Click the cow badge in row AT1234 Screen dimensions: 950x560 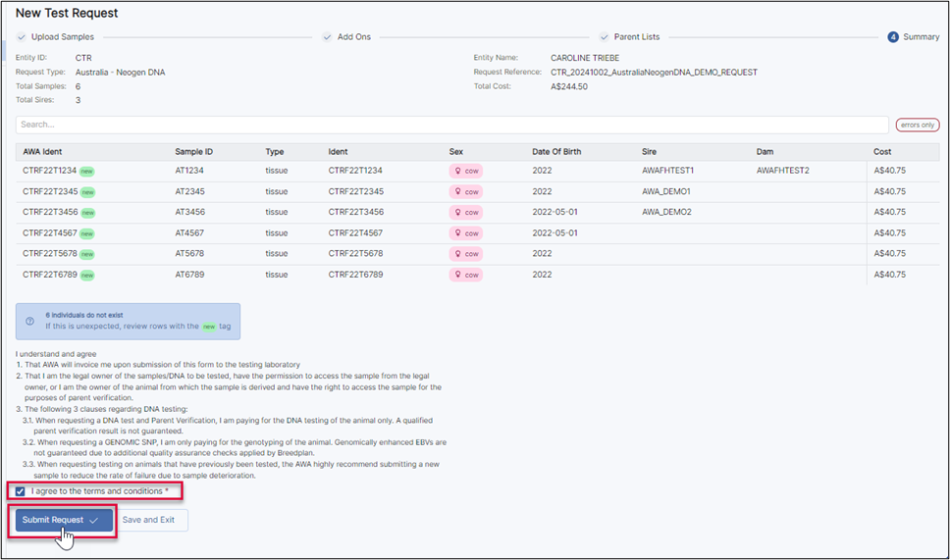click(x=466, y=172)
